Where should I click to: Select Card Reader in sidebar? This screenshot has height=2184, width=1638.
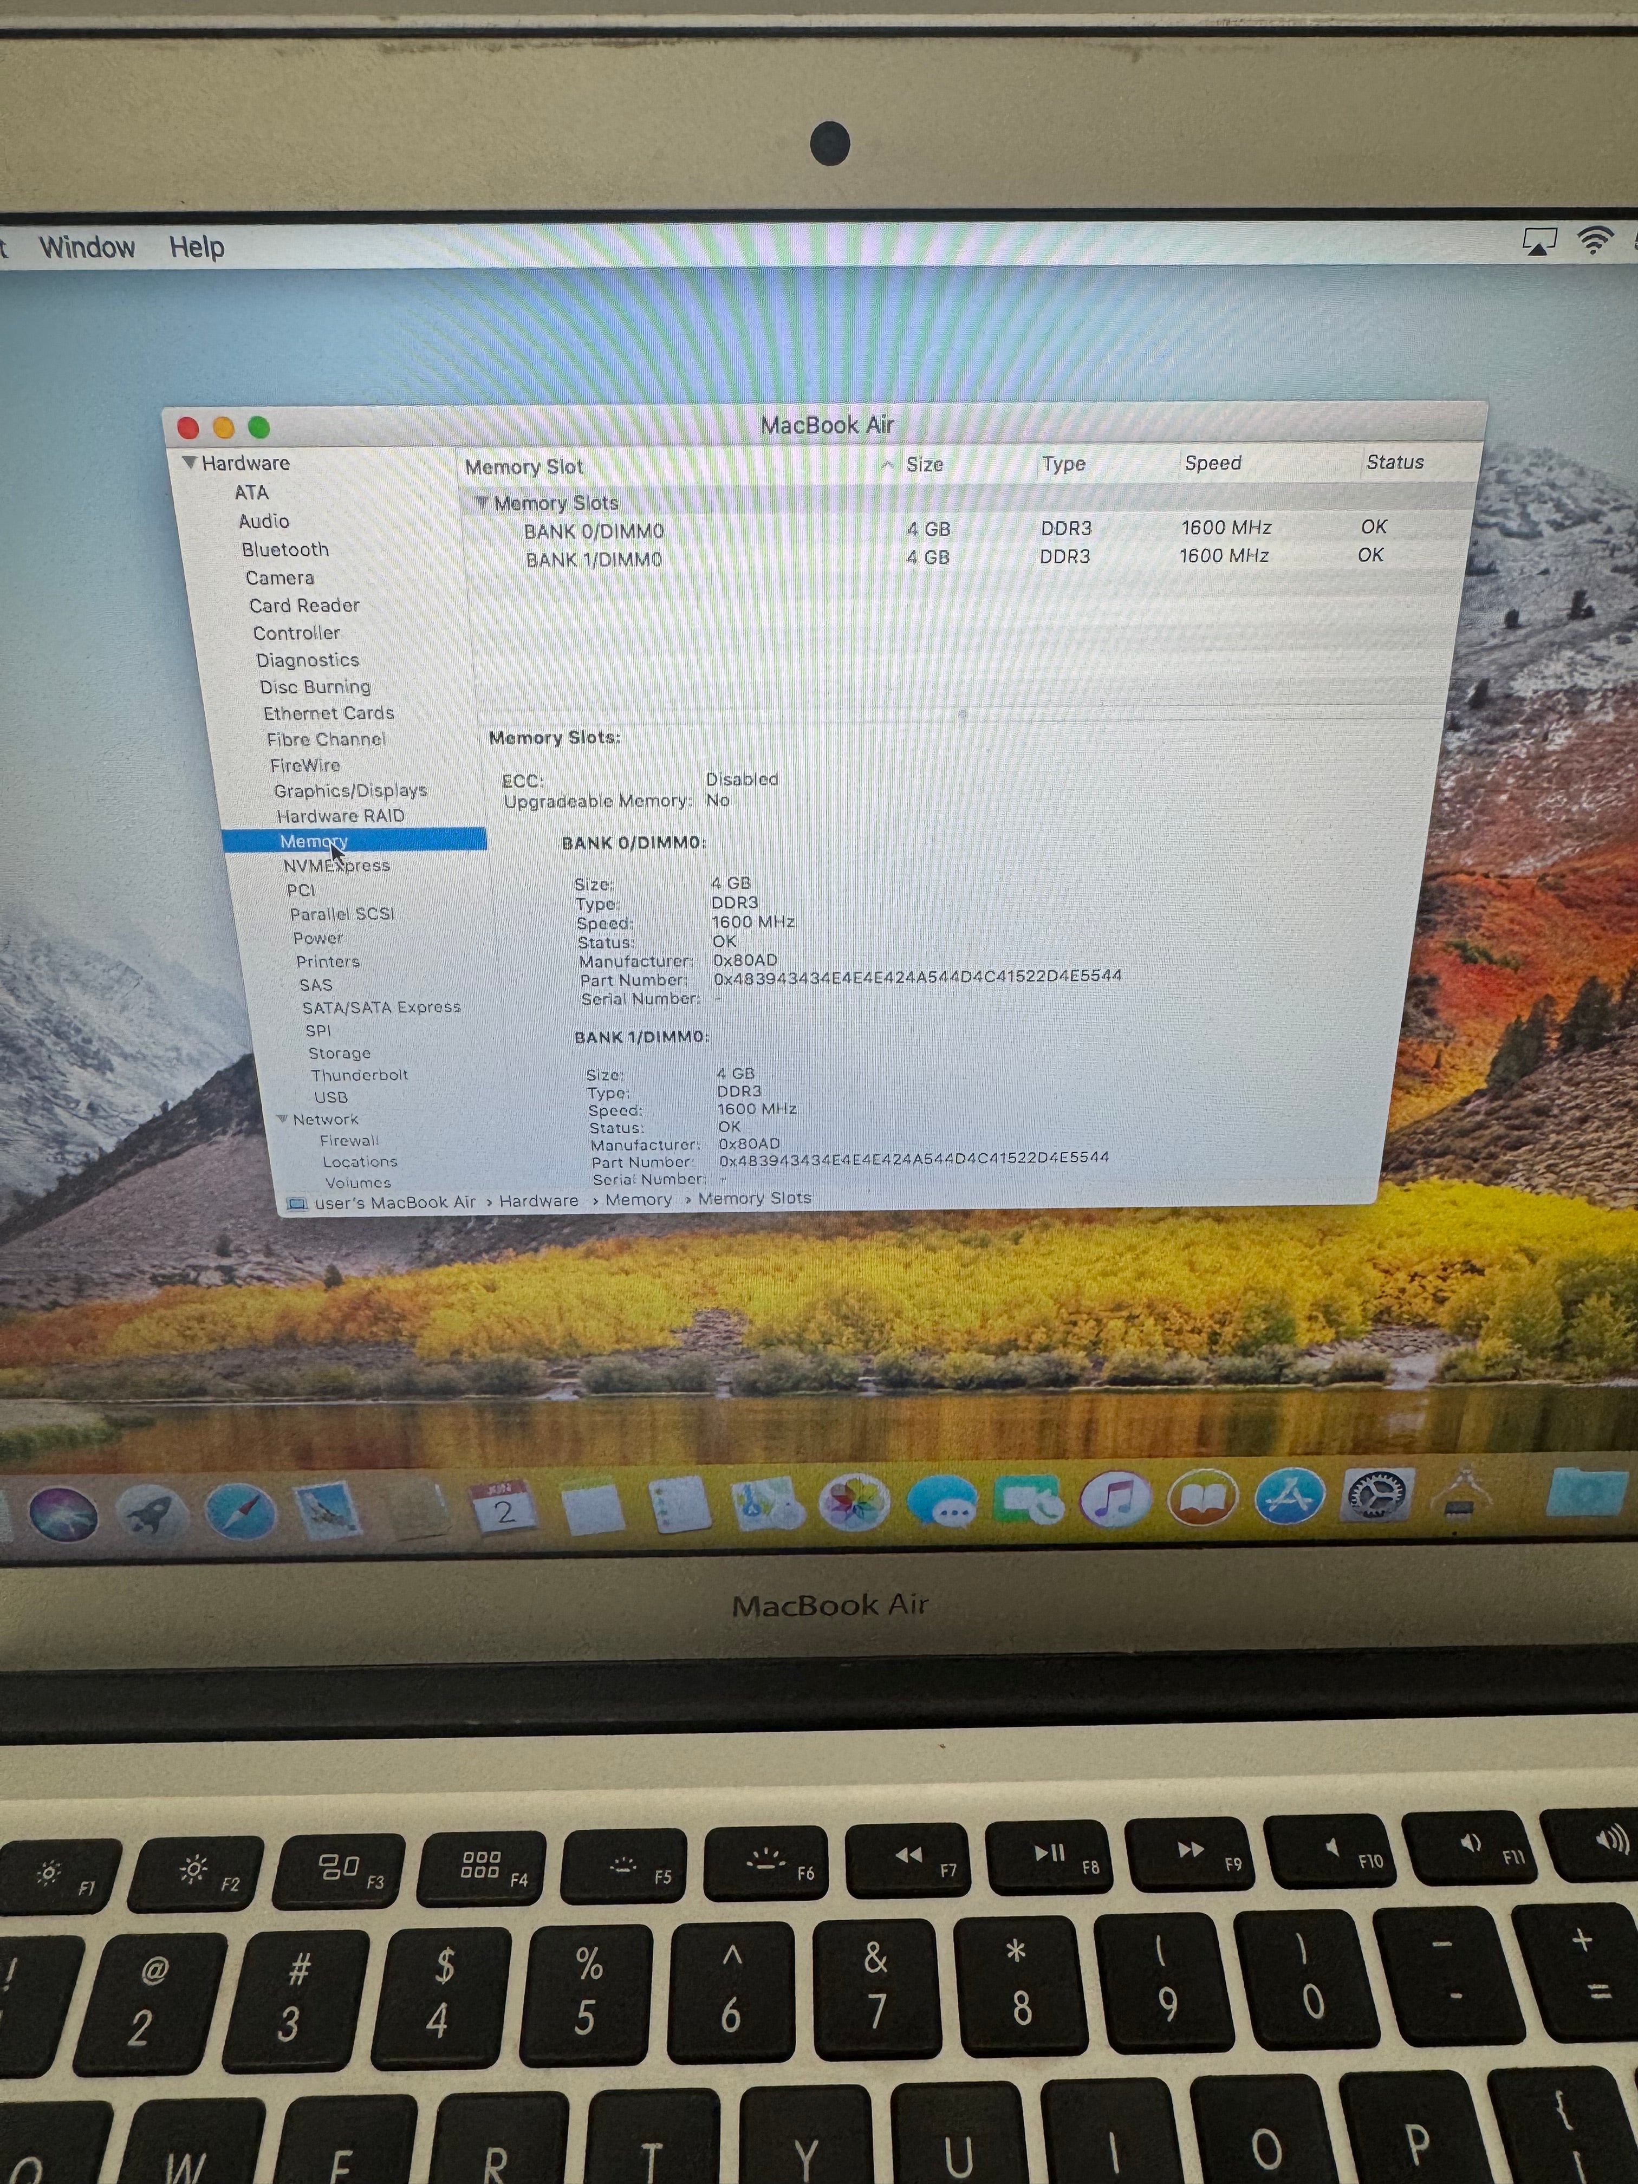(304, 605)
